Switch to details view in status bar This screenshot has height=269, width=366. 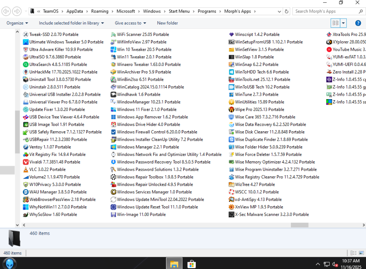point(353,253)
